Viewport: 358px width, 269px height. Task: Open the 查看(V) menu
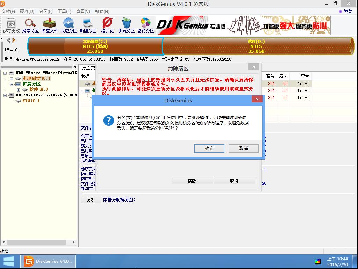(x=83, y=11)
